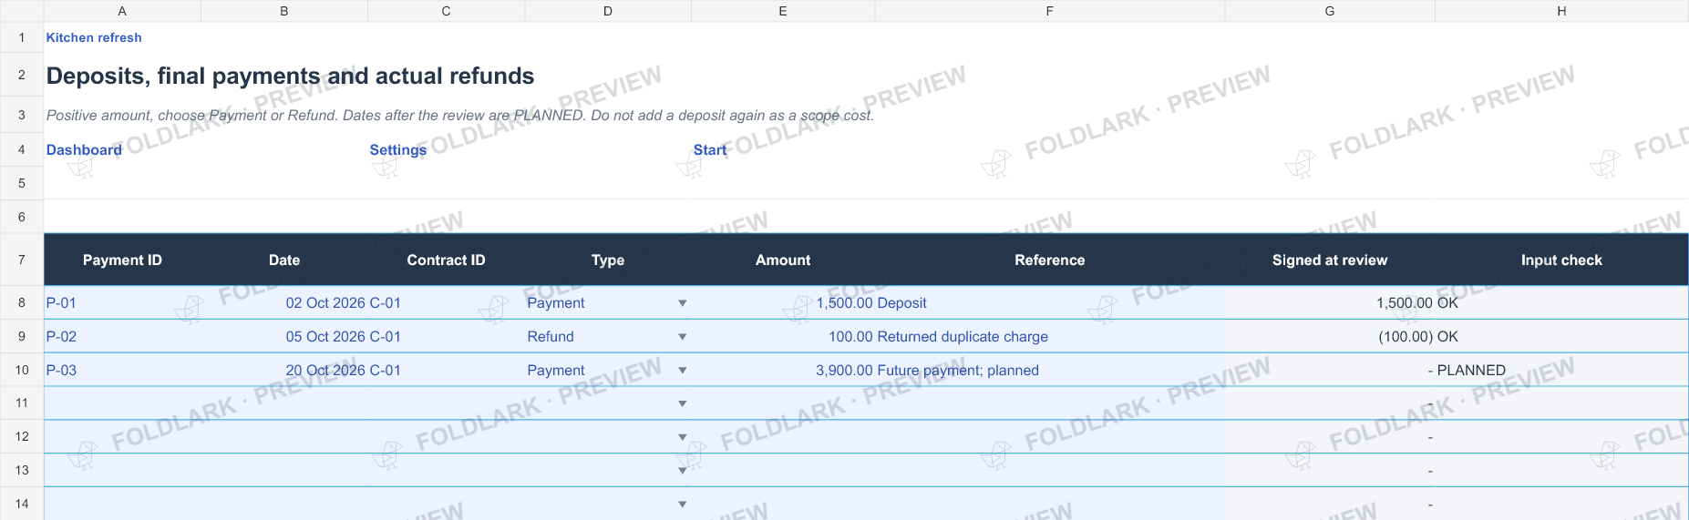
Task: Open the Start link
Action: coord(710,149)
